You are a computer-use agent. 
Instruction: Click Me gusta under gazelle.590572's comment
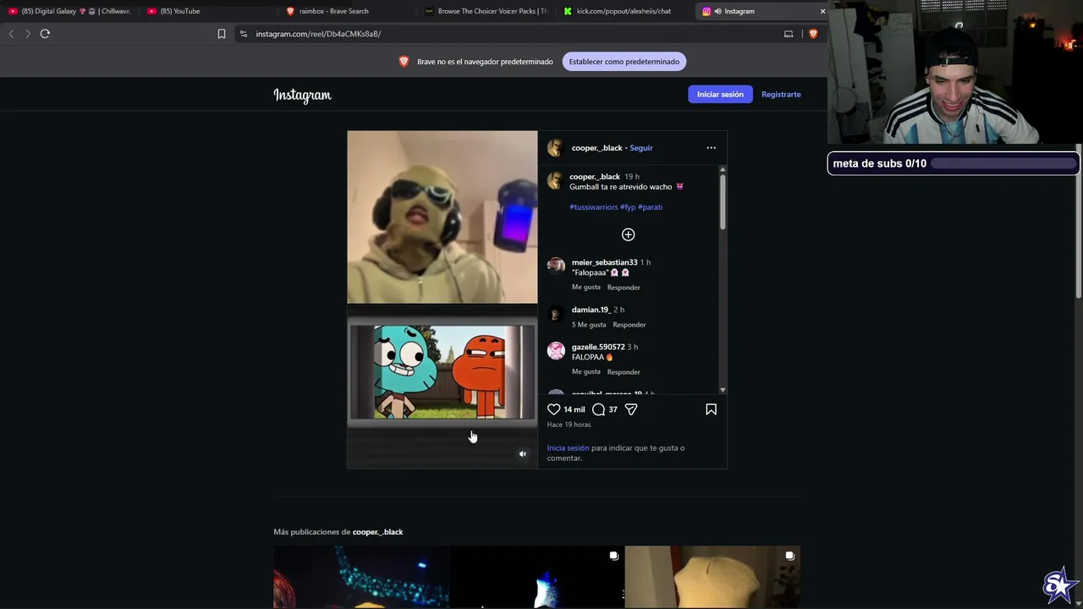tap(586, 372)
